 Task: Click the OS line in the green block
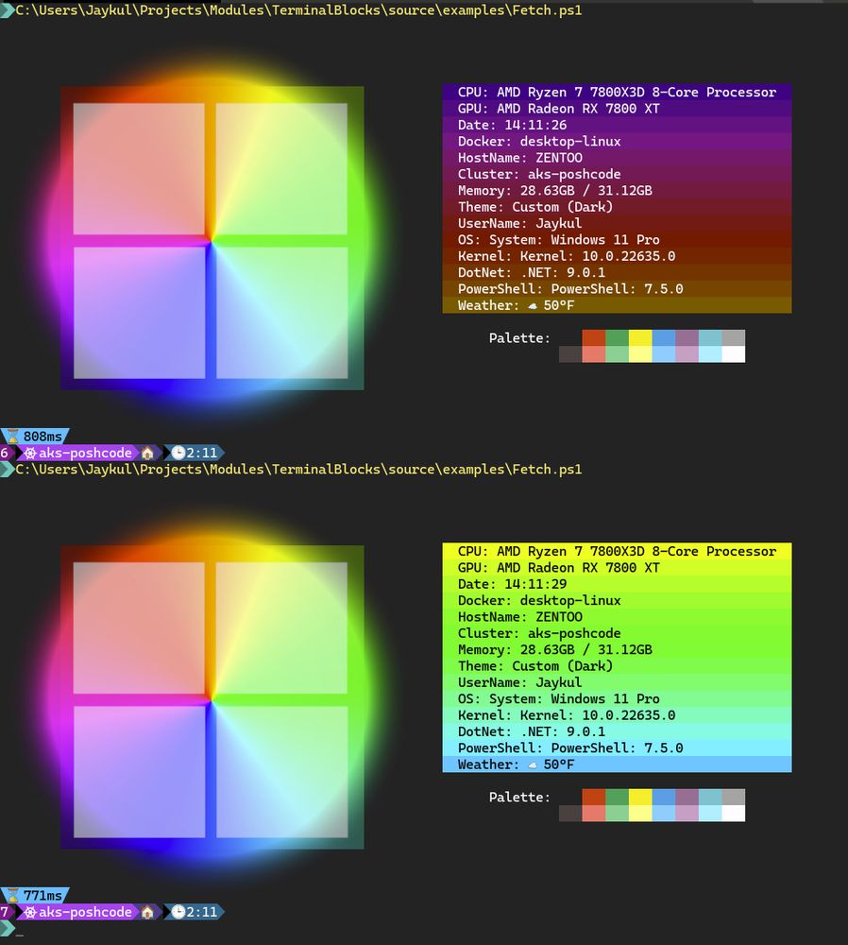tap(558, 698)
